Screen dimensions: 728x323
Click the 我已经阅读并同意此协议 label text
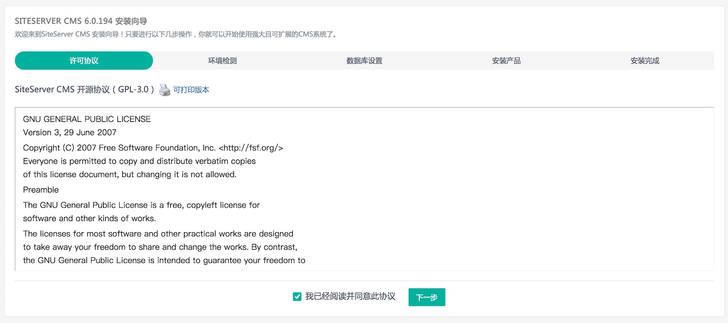(x=350, y=296)
